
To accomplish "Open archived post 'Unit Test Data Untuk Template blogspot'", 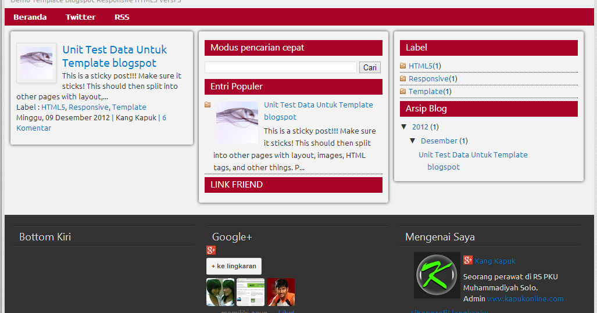I will tap(473, 161).
